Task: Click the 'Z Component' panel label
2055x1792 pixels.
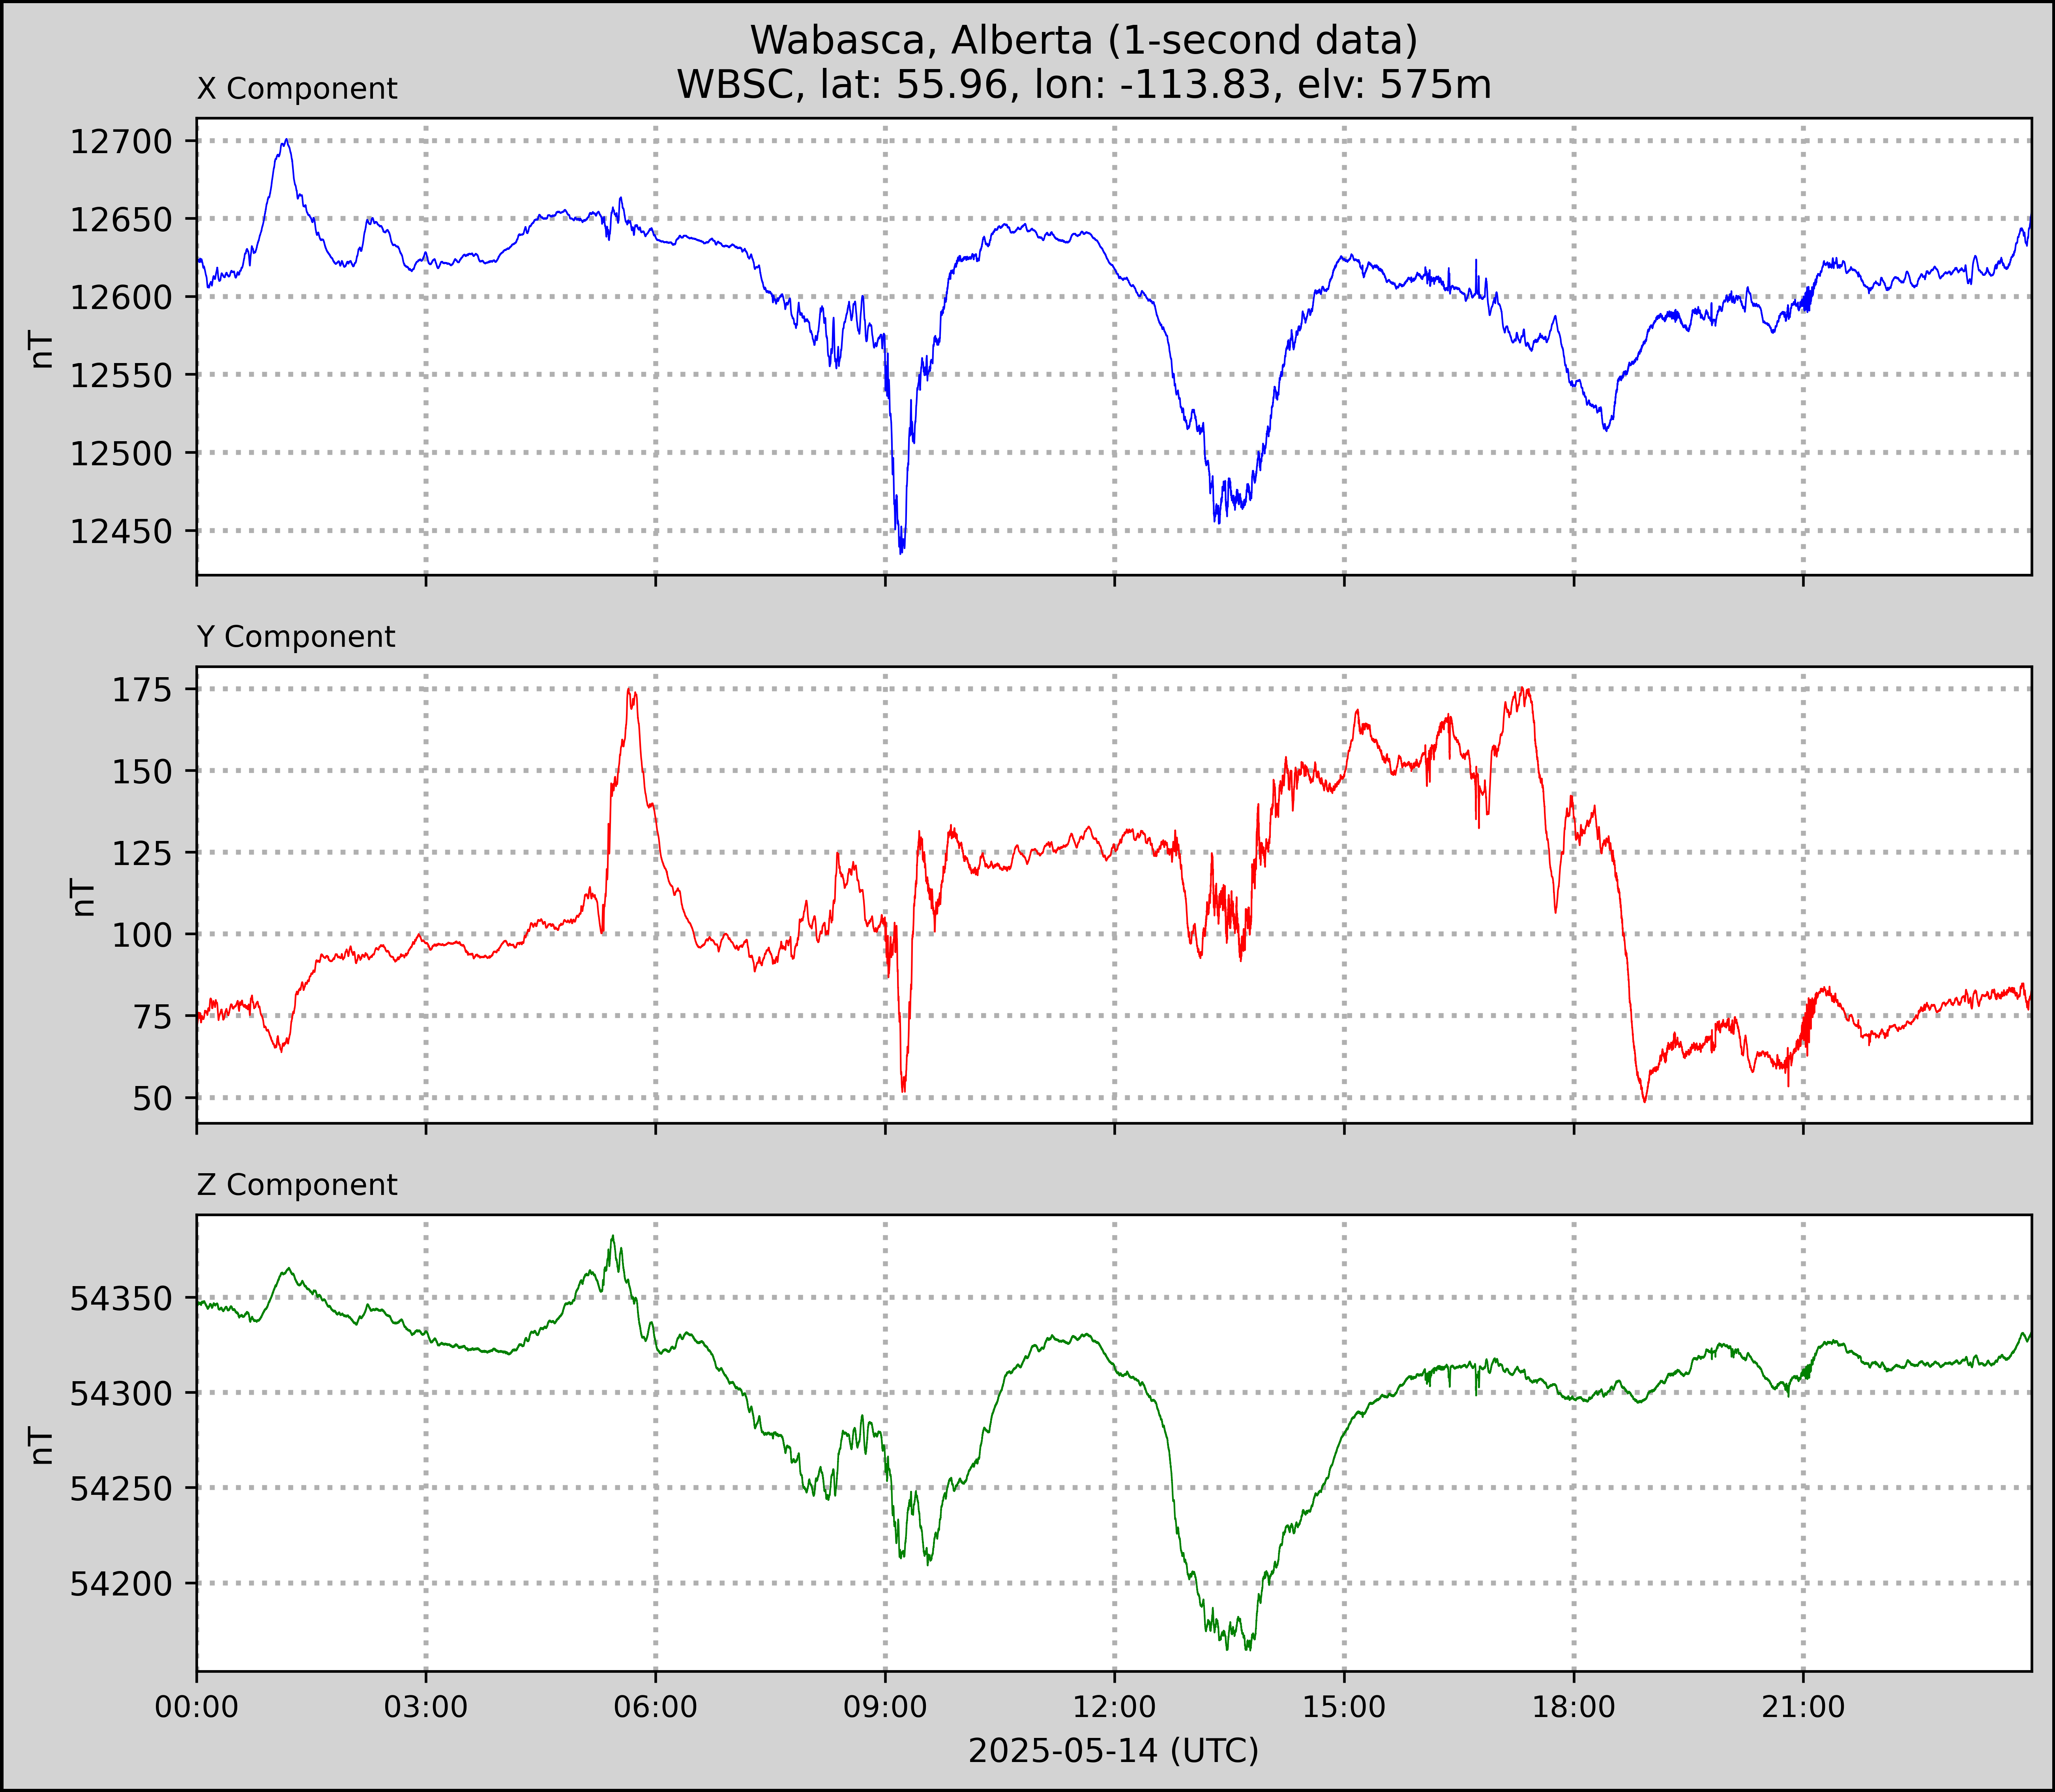Action: 297,1185
